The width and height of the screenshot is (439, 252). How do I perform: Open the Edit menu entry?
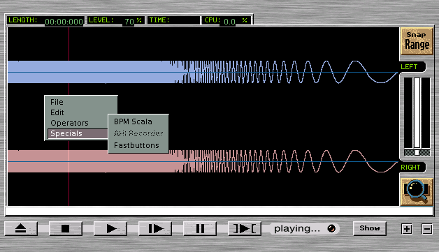(x=57, y=112)
